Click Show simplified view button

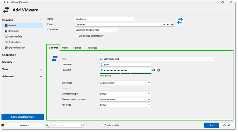[23, 117]
